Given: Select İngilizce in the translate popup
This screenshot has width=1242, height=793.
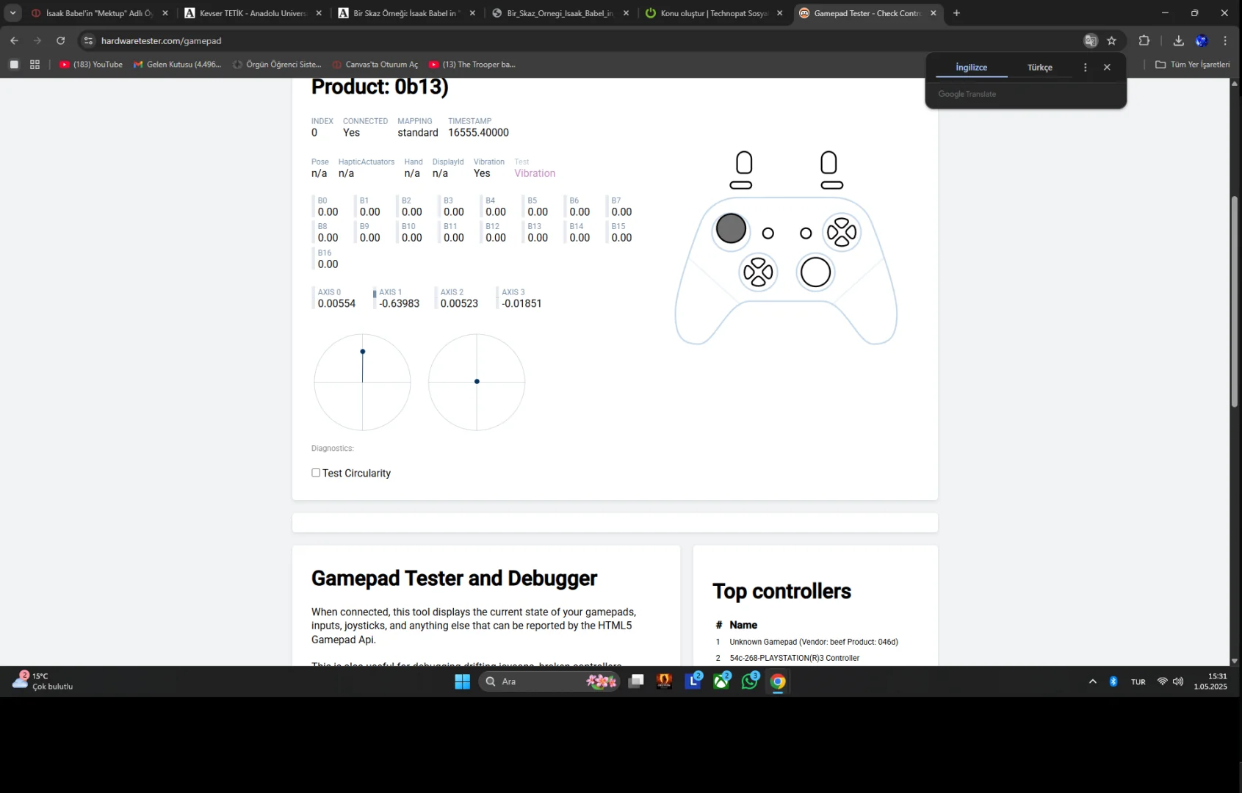Looking at the screenshot, I should (971, 68).
